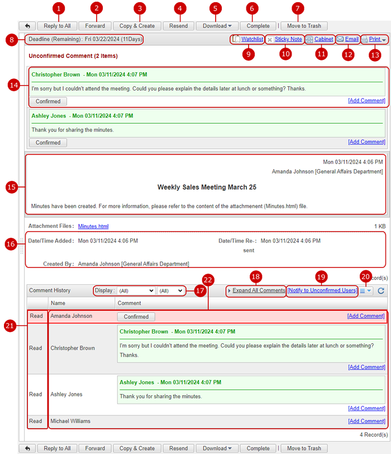391x454 pixels.
Task: Open the Watchlist link
Action: point(252,39)
